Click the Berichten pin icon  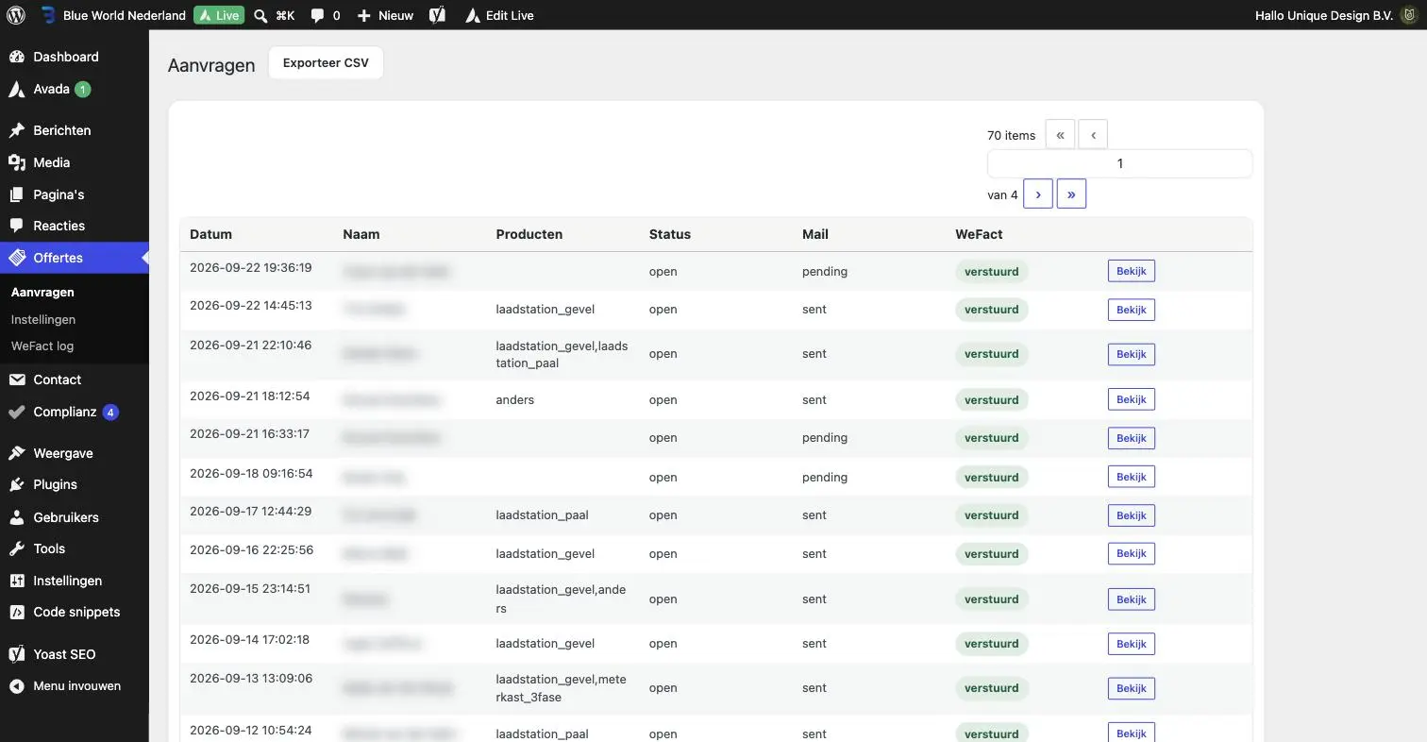coord(16,130)
